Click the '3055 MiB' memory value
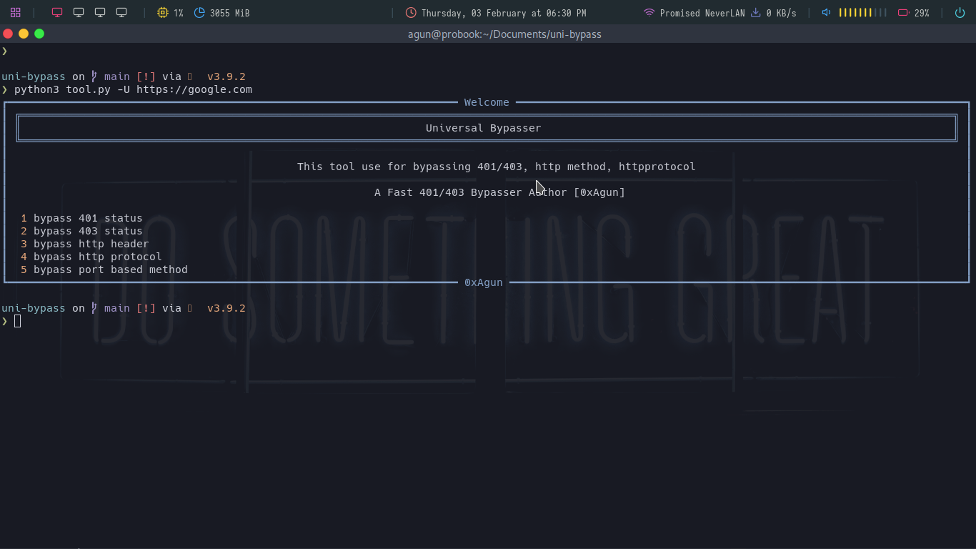Viewport: 976px width, 549px height. [229, 13]
